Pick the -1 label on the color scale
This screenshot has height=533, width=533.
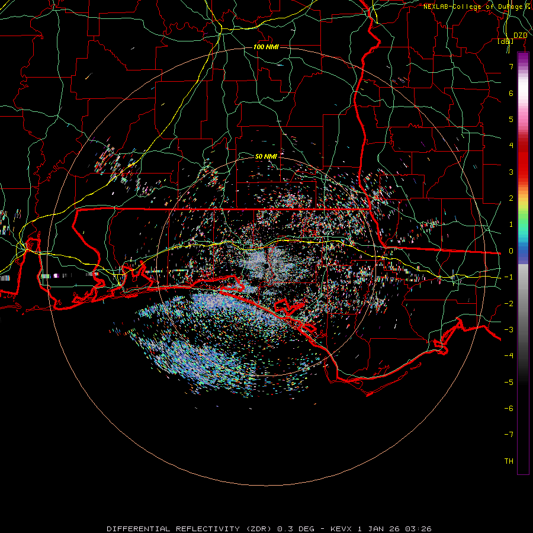pos(509,277)
